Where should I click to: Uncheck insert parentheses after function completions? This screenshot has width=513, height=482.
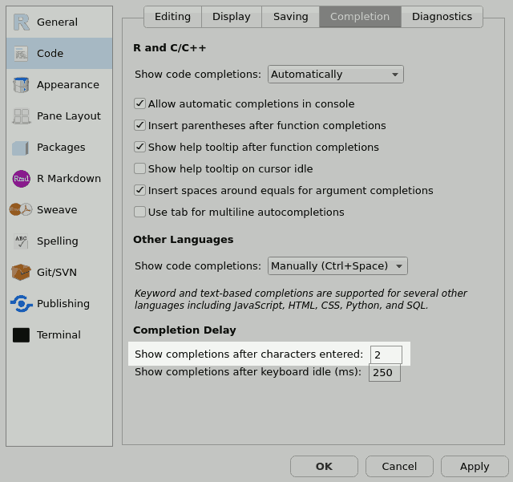[139, 125]
